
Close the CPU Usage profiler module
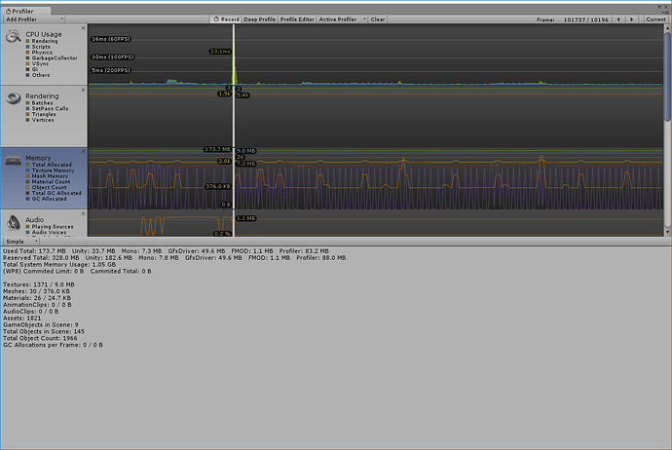83,28
